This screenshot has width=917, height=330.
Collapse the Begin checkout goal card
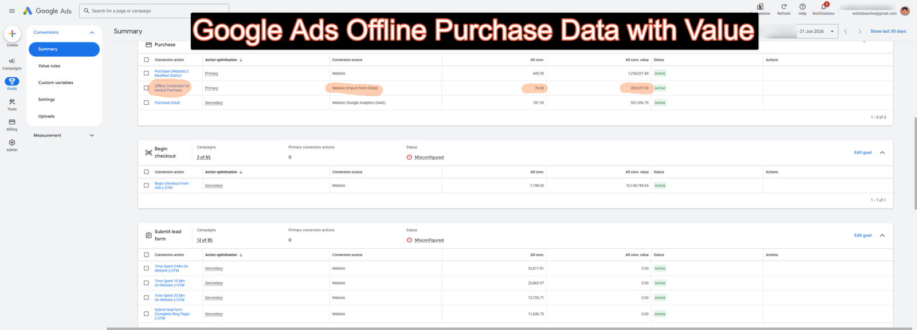click(882, 152)
